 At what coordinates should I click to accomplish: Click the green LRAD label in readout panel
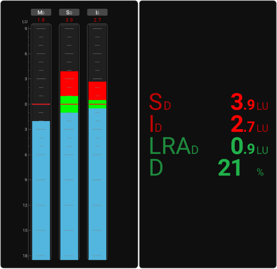click(x=174, y=146)
